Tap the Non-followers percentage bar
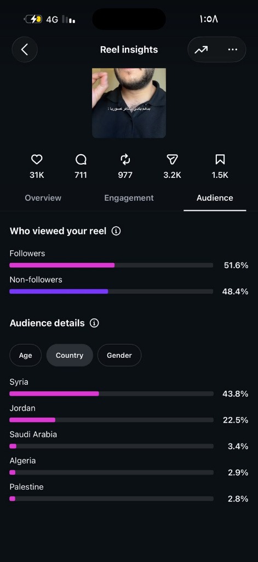This screenshot has width=258, height=562. (x=111, y=291)
